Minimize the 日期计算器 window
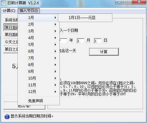Screen dimensions: 147x123 coord(119,2)
